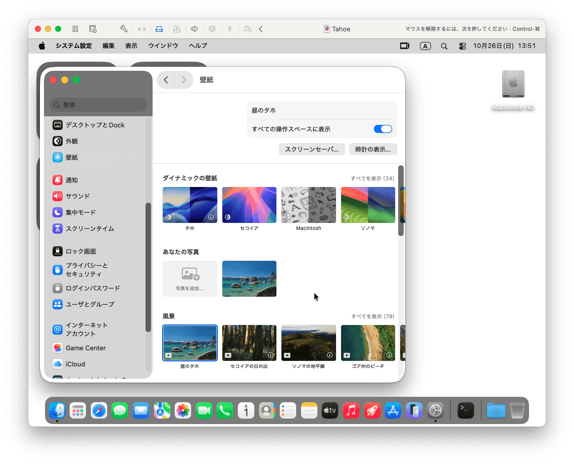Show all 79 landscape wallpapers
574x464 pixels.
pyautogui.click(x=372, y=316)
